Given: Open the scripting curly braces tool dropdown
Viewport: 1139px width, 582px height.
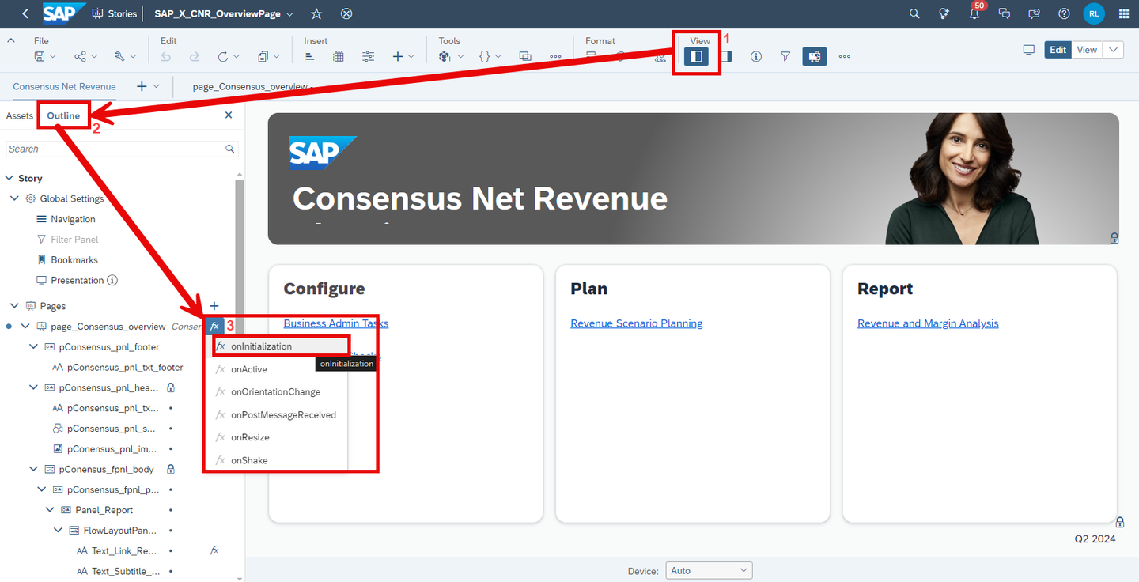Looking at the screenshot, I should pyautogui.click(x=490, y=56).
